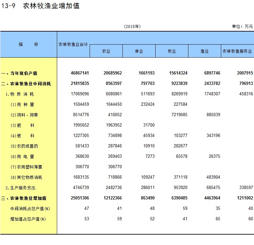Select the 农林牧渔服务业 column header

237,51
